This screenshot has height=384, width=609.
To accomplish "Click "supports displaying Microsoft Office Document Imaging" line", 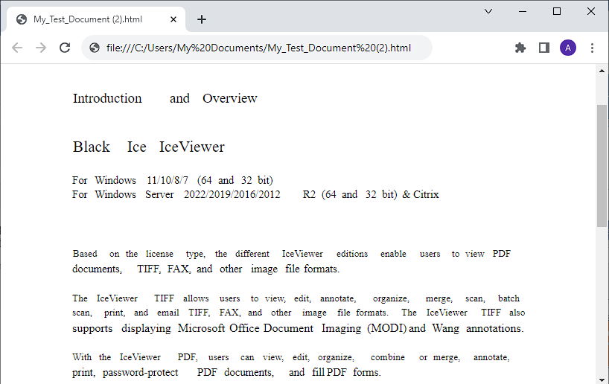I will [298, 328].
